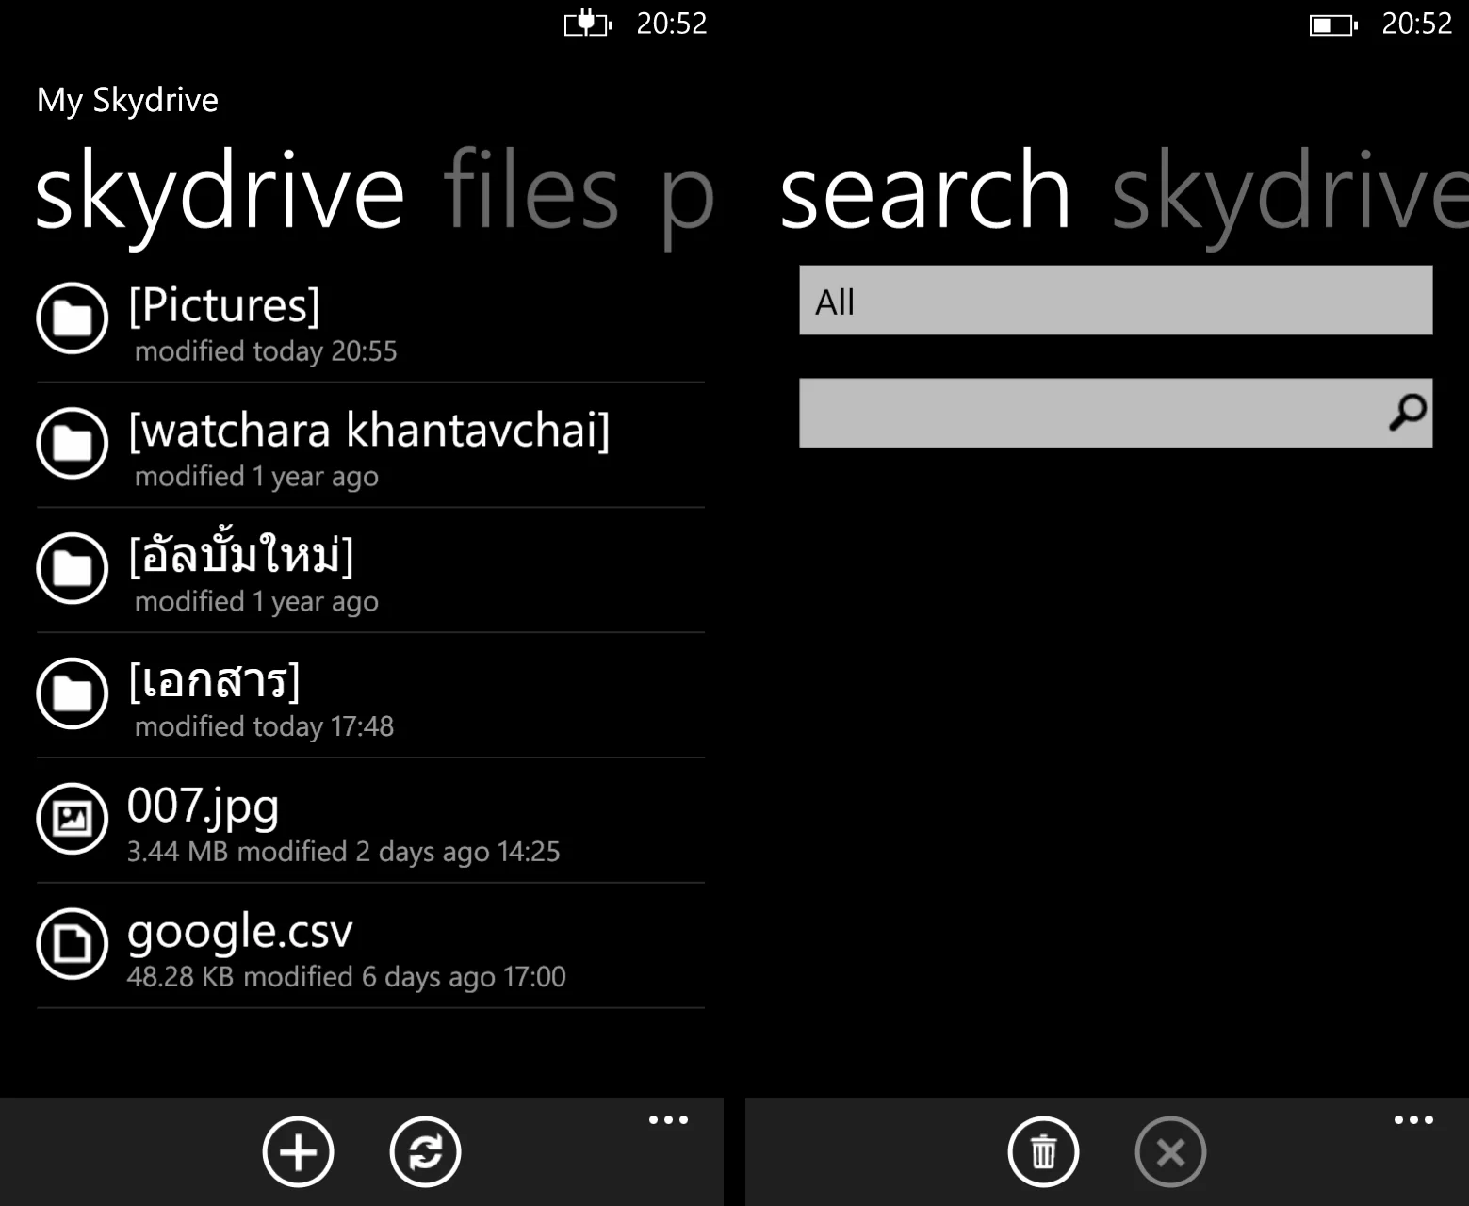
Task: Tap 'modified today 17:48' text
Action: point(264,726)
